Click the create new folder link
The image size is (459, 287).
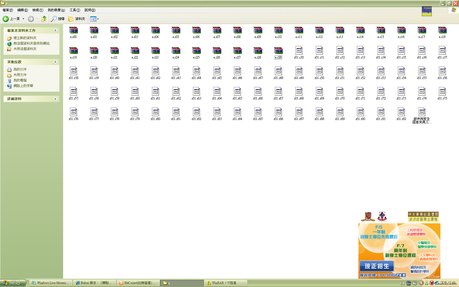click(x=25, y=38)
